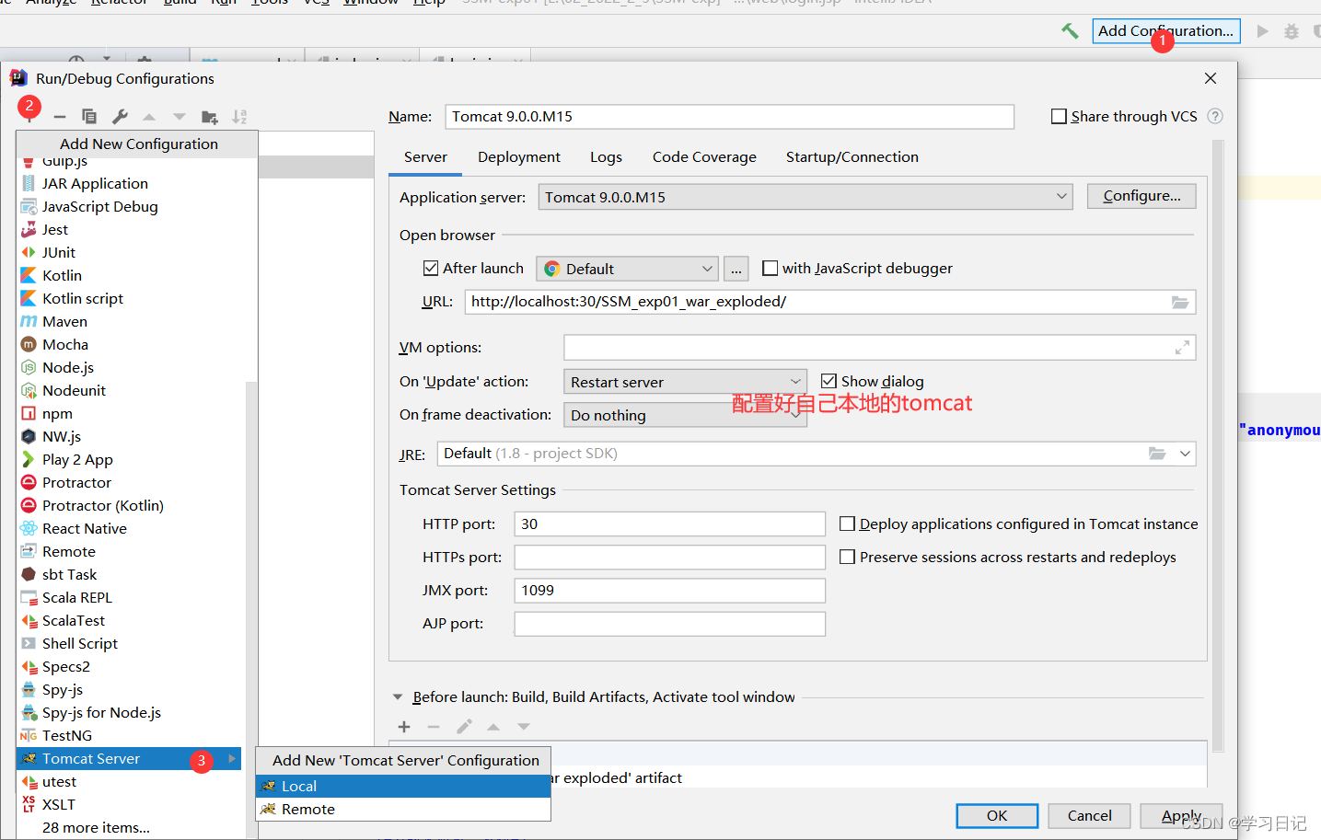This screenshot has width=1321, height=840.
Task: Move before-launch task down arrow
Action: (524, 727)
